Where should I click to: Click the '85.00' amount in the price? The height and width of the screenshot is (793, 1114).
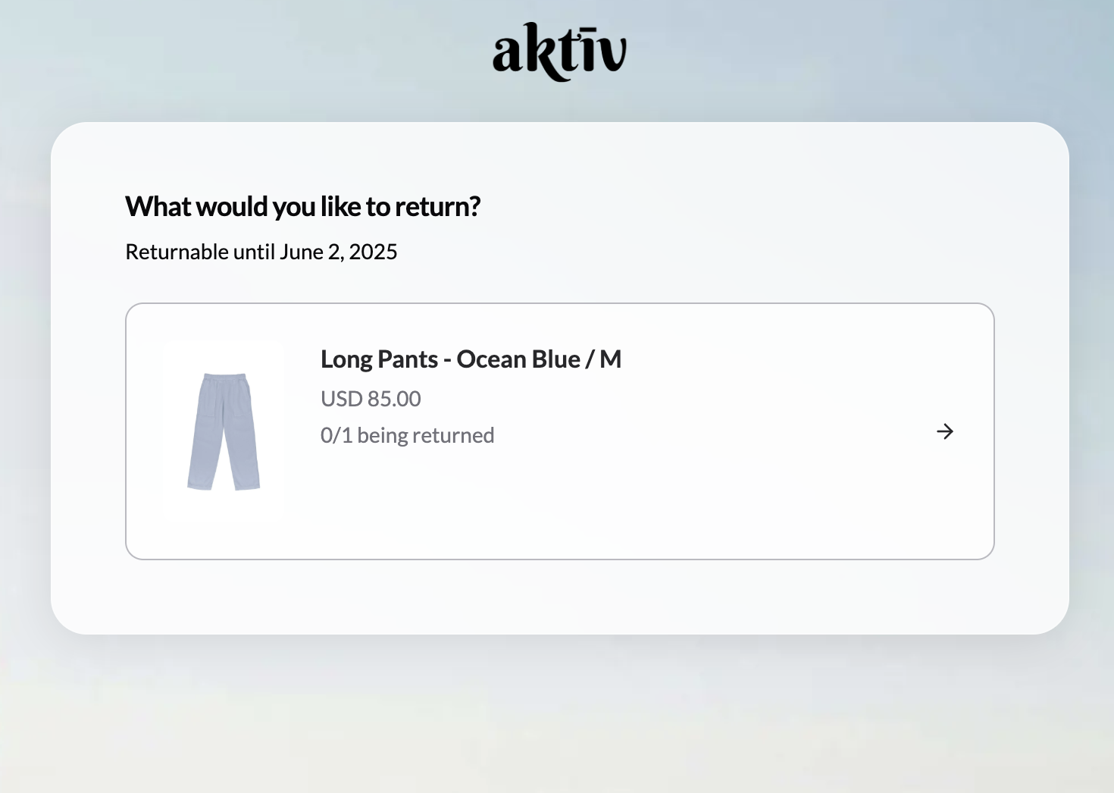coord(394,399)
